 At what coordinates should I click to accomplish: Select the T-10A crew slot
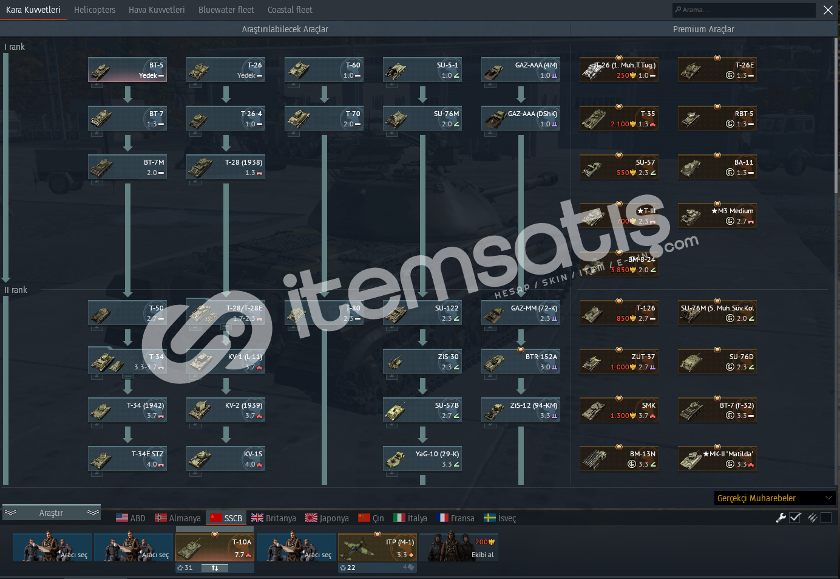pos(215,547)
